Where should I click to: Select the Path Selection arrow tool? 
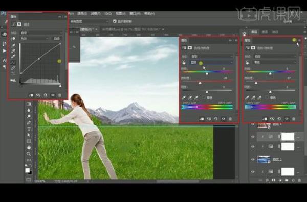click(29, 135)
